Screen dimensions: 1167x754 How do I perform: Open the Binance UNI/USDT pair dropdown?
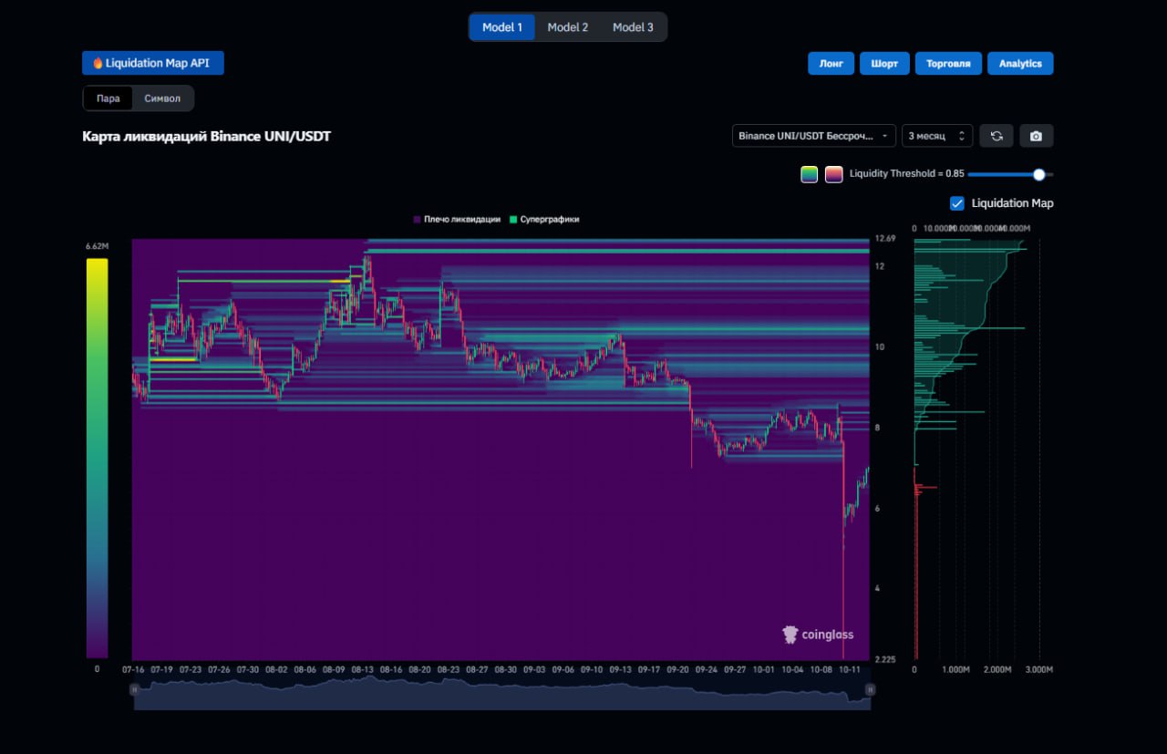coord(814,136)
